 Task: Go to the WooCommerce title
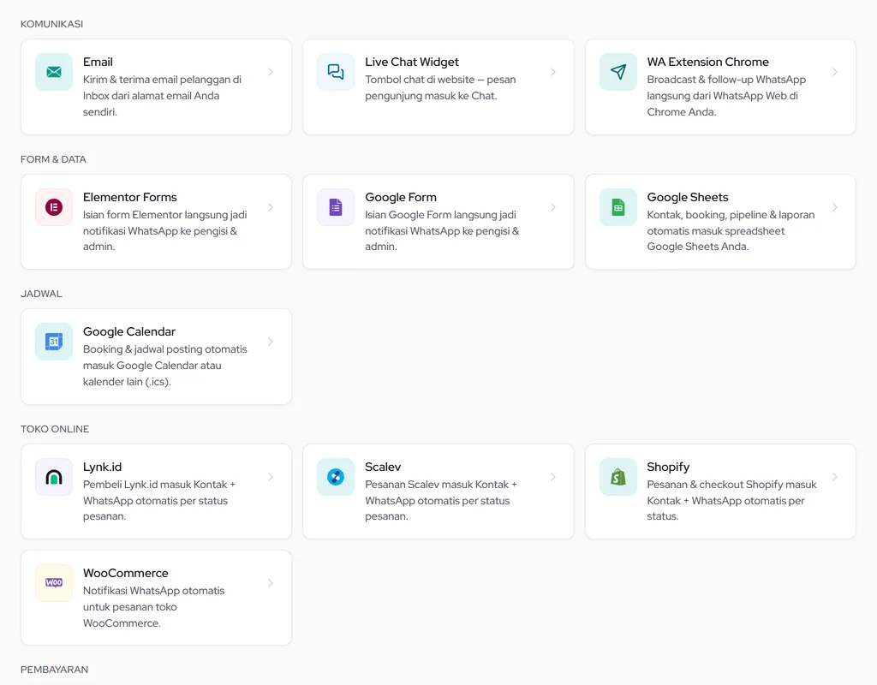125,573
